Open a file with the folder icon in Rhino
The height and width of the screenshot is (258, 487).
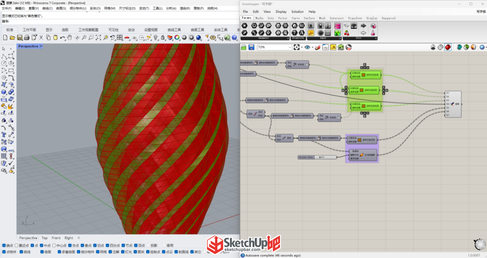click(12, 37)
